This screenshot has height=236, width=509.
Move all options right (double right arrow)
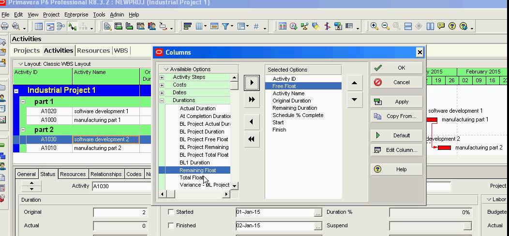coord(252,100)
